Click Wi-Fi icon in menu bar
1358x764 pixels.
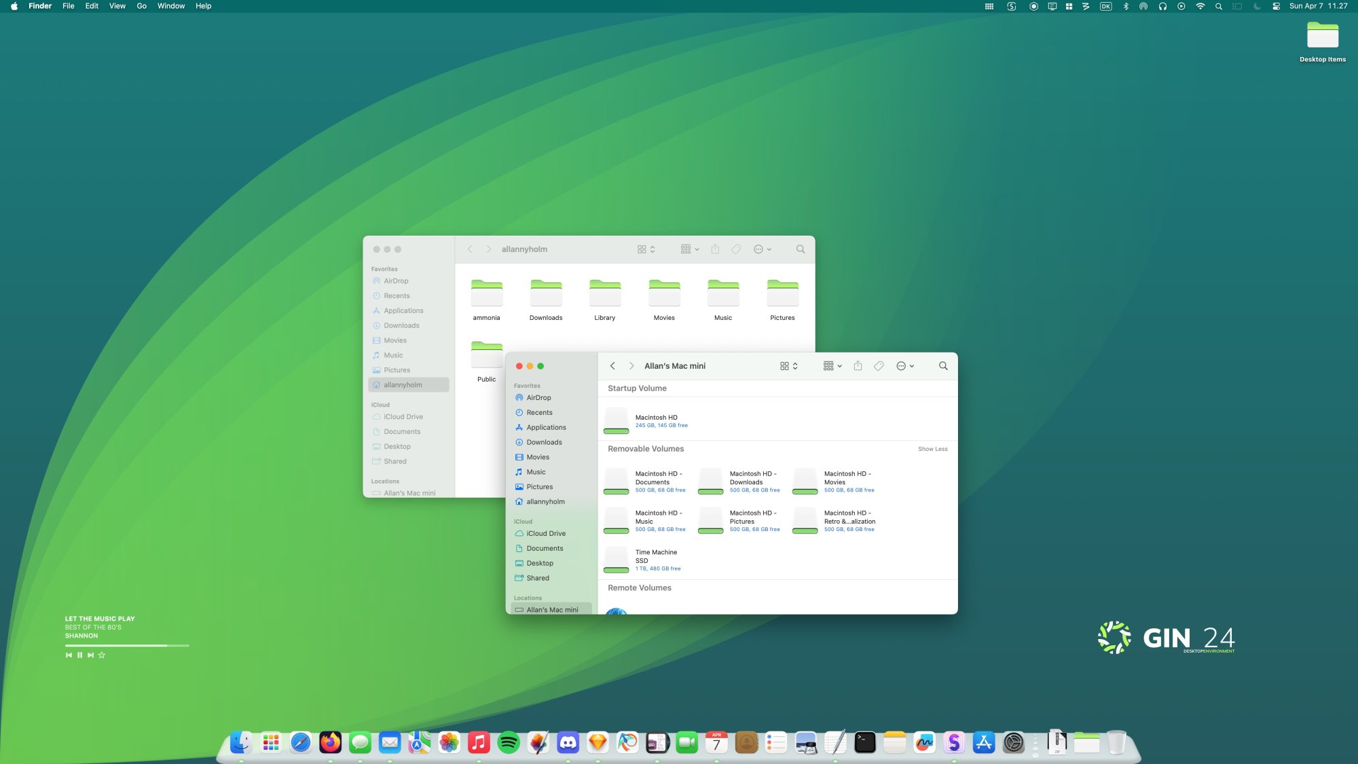[1200, 6]
